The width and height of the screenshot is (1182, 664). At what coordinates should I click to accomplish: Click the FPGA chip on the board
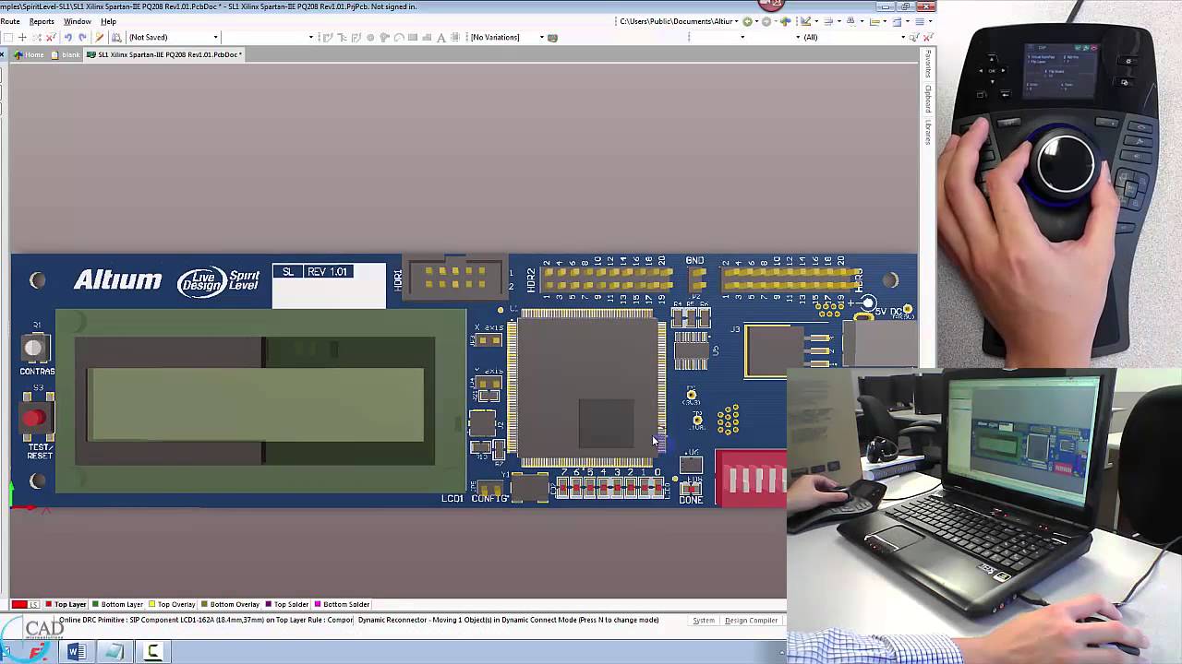(x=588, y=387)
